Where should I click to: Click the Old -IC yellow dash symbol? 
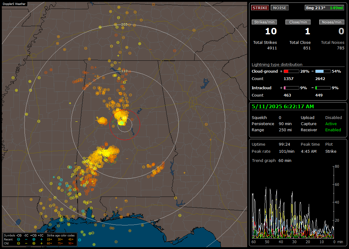pyautogui.click(x=26, y=243)
